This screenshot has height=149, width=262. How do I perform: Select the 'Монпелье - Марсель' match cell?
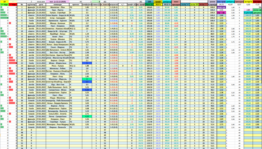click(x=58, y=79)
